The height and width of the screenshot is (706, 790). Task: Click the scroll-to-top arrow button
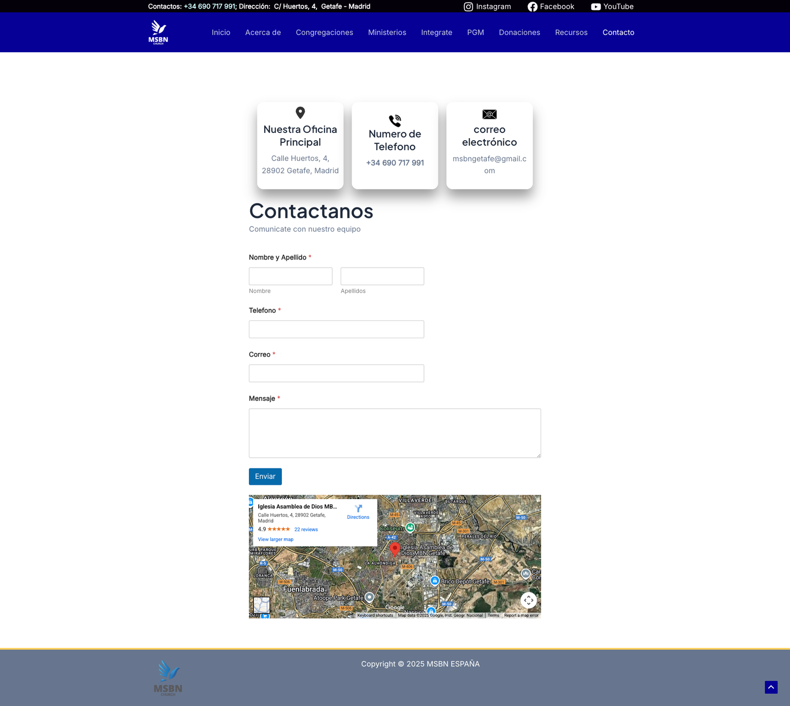(771, 687)
